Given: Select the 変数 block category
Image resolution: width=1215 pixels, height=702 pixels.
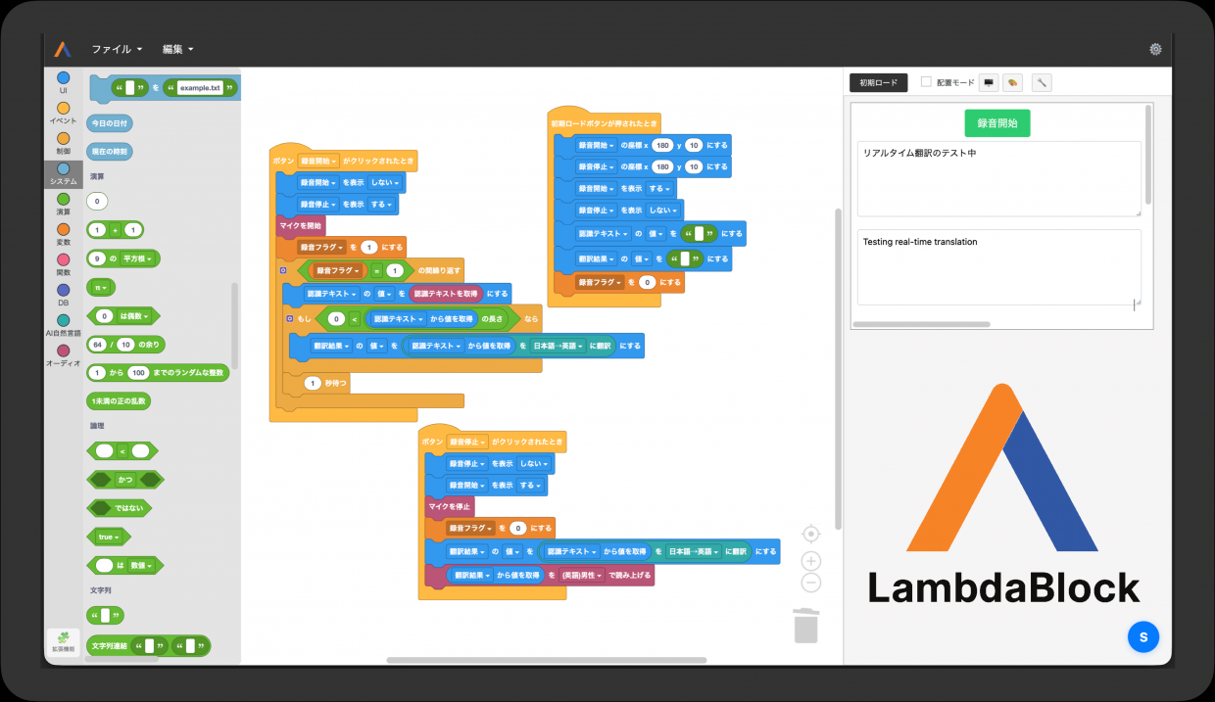Looking at the screenshot, I should point(64,235).
